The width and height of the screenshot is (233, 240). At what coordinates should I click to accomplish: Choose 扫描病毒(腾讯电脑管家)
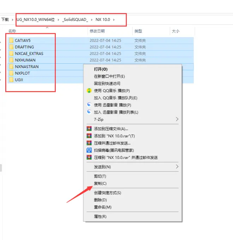(x=114, y=150)
